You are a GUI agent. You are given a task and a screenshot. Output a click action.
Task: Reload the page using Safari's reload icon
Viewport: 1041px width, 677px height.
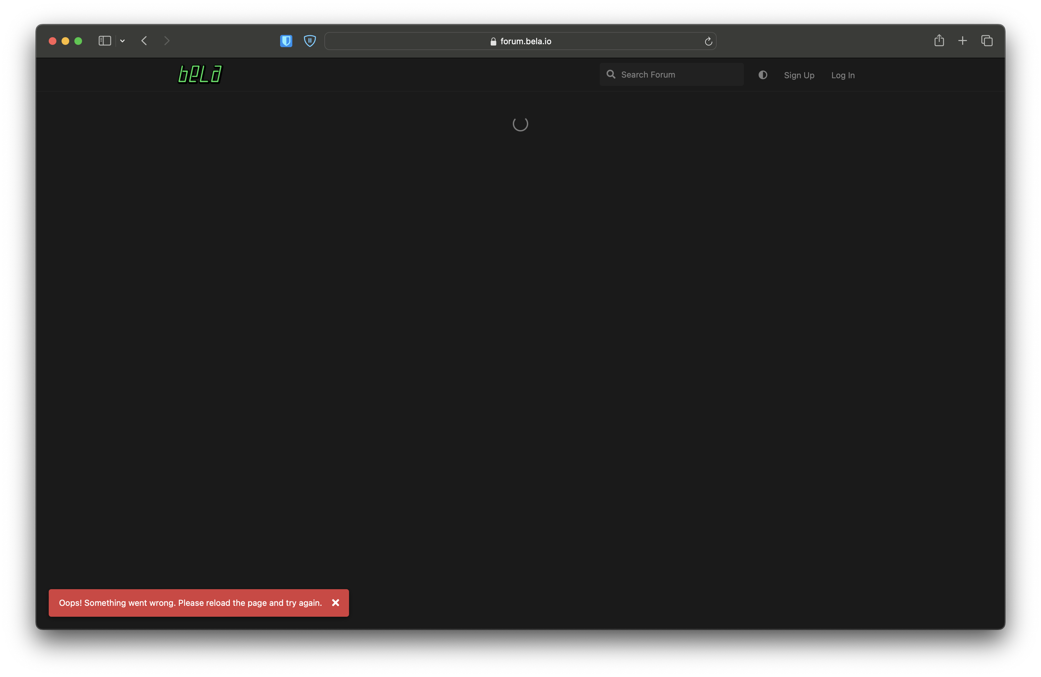pos(708,42)
